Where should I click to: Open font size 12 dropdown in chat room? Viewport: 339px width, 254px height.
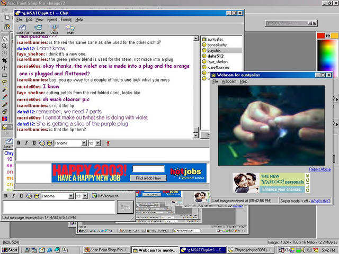pyautogui.click(x=98, y=143)
